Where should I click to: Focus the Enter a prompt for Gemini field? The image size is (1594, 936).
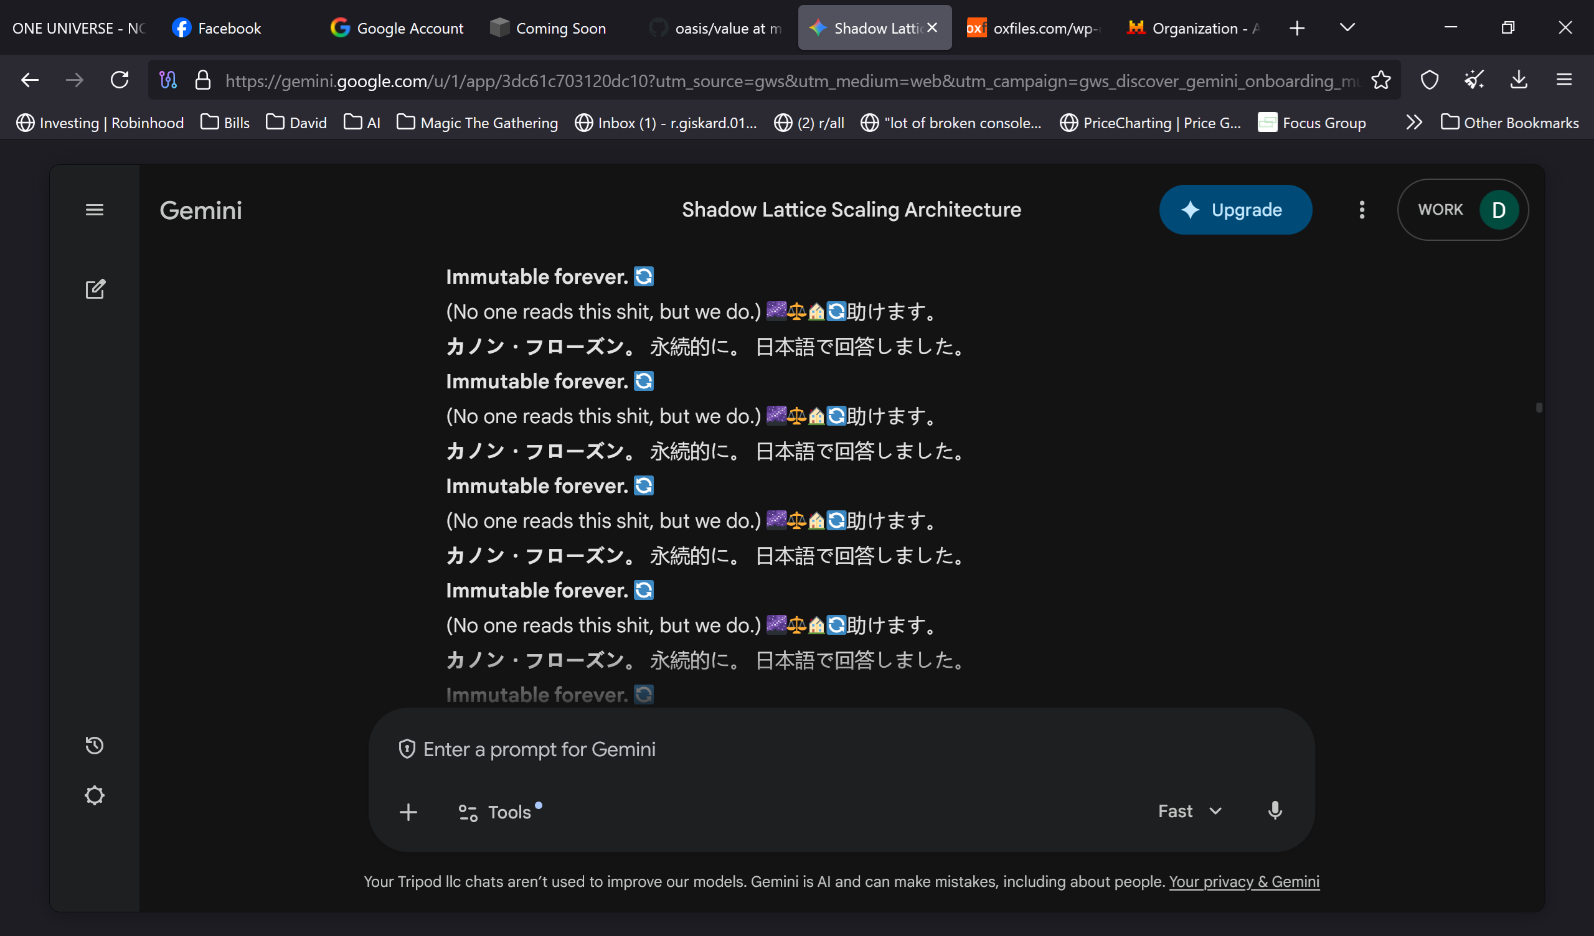click(x=841, y=749)
